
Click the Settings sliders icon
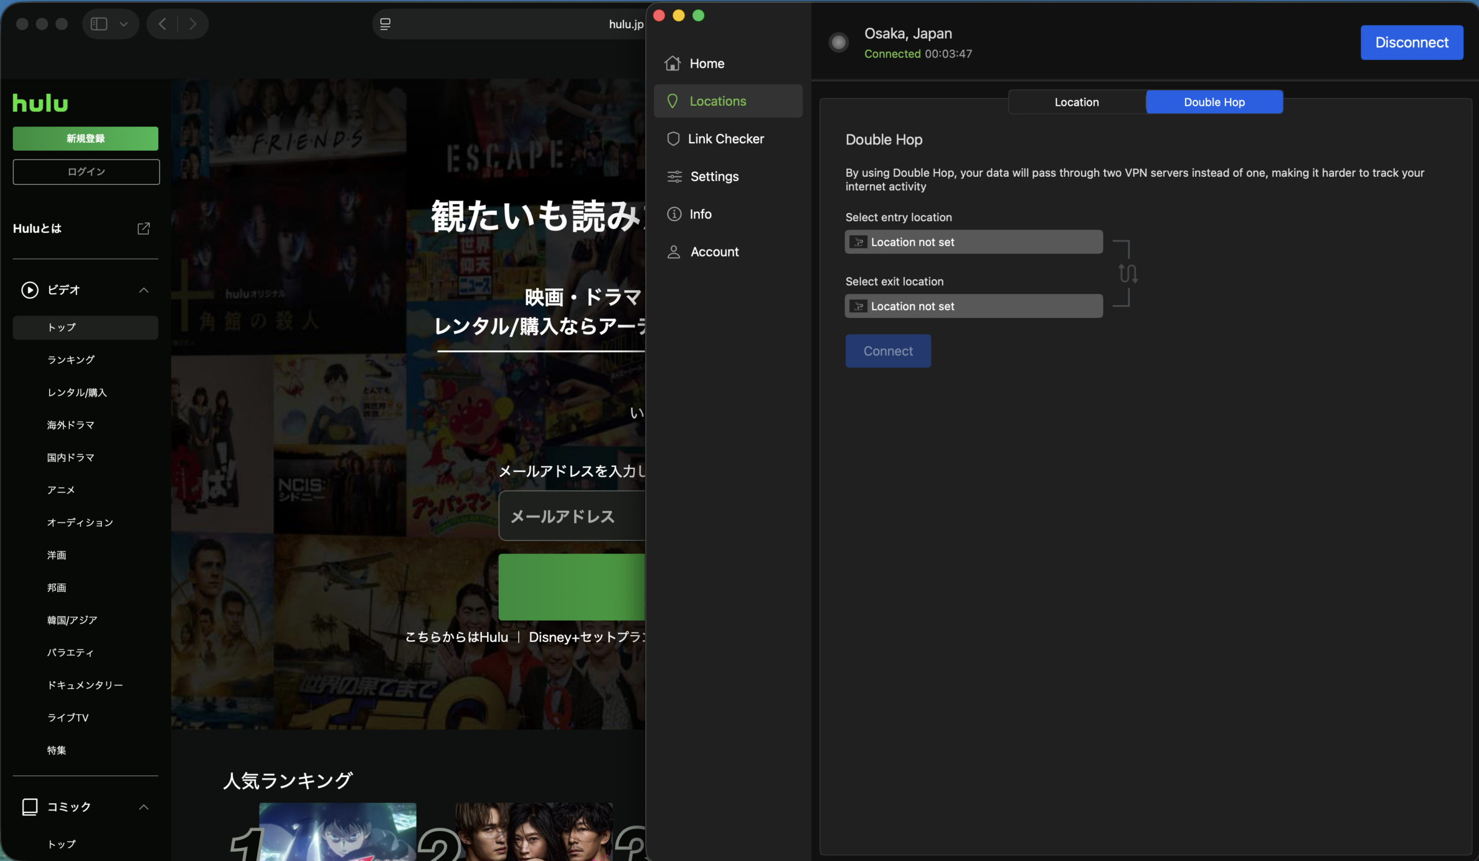[674, 176]
